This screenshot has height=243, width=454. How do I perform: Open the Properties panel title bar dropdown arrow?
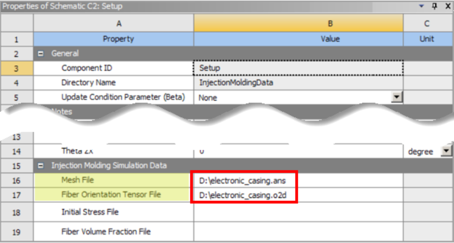(424, 6)
